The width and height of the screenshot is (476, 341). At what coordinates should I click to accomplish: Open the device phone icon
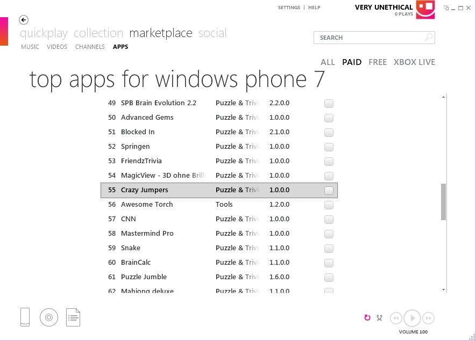pos(25,317)
